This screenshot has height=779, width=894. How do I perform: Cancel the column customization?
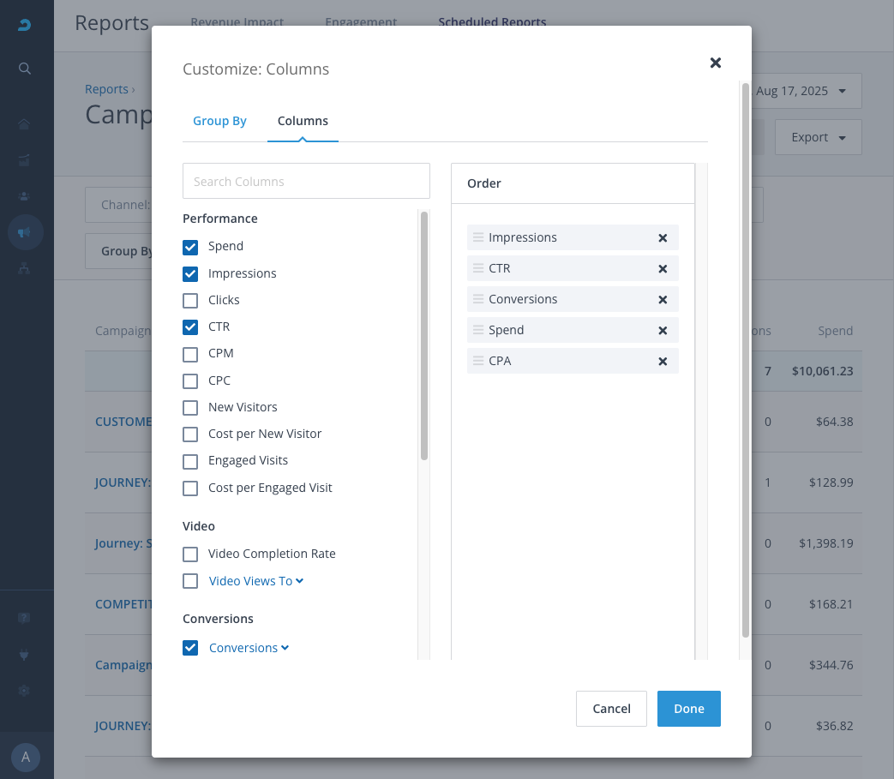611,709
